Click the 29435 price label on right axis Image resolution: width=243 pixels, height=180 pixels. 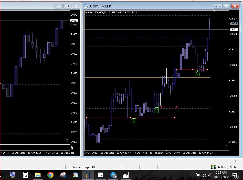[x=233, y=23]
